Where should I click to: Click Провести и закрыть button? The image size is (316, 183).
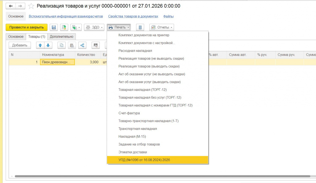coord(27,27)
